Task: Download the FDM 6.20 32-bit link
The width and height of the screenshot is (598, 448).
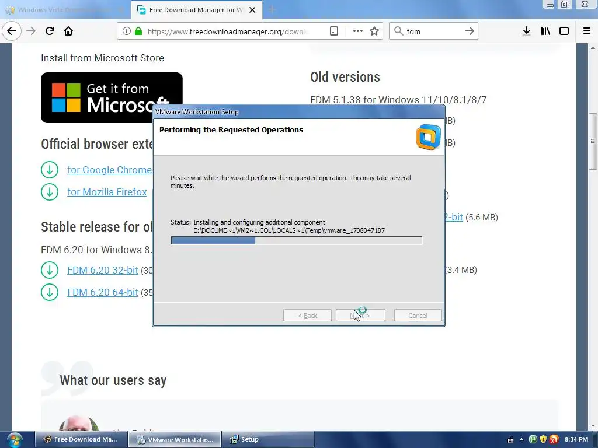Action: pos(103,271)
